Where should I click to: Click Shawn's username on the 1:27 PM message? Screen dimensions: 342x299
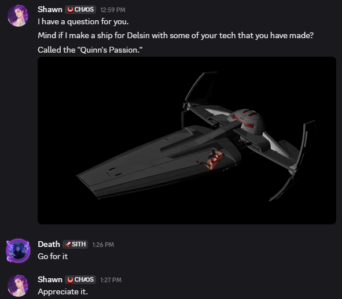tap(50, 279)
